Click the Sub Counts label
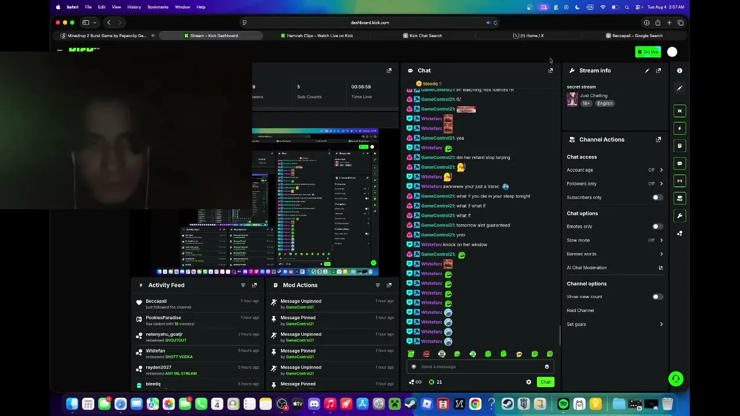 [309, 97]
